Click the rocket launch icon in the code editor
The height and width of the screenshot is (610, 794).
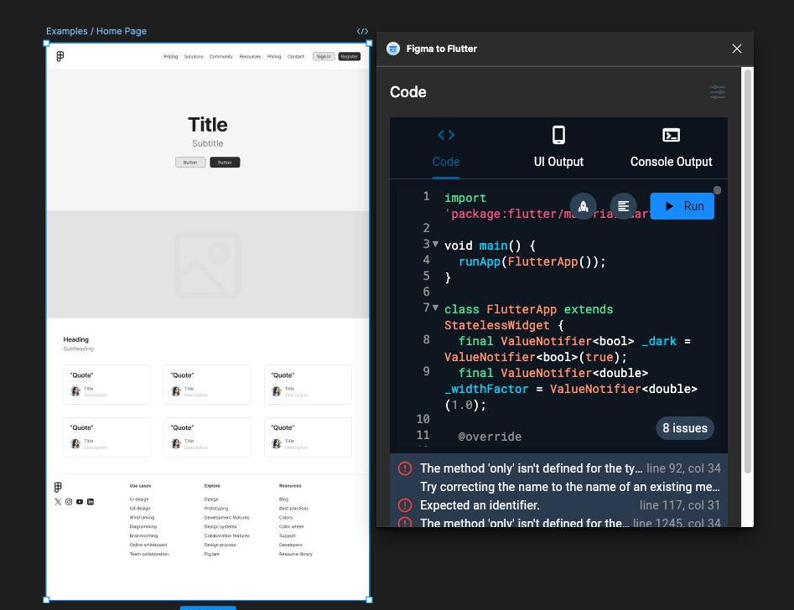[583, 206]
